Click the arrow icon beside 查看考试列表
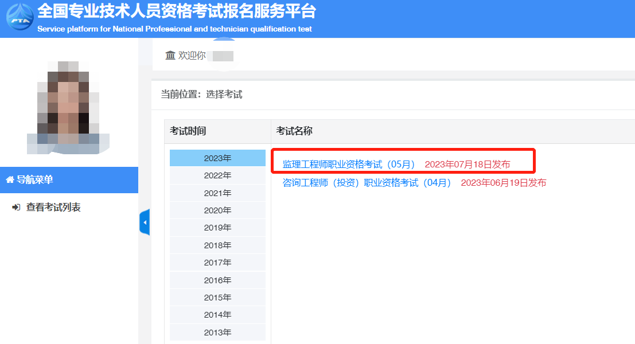This screenshot has height=344, width=635. (16, 208)
